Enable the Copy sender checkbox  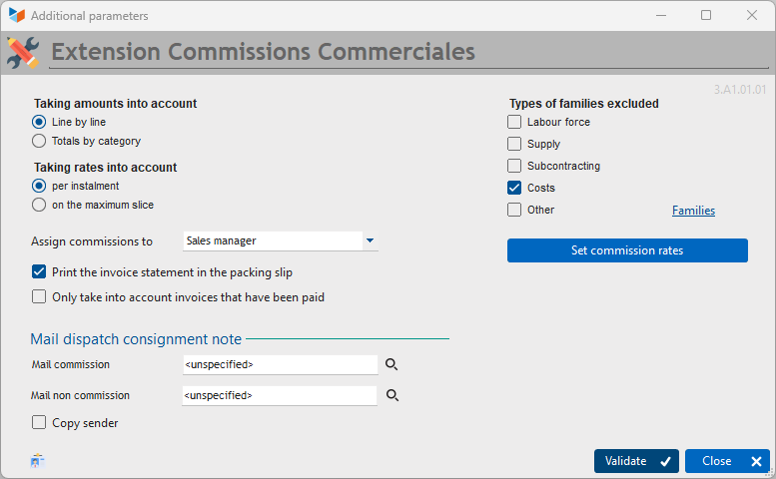coord(39,423)
